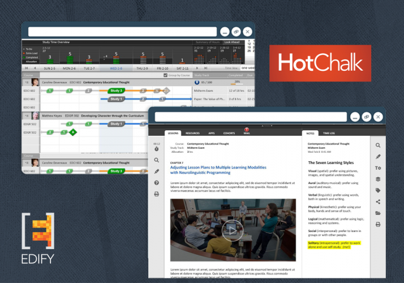
Task: Switch to the Time Log tab
Action: click(329, 133)
